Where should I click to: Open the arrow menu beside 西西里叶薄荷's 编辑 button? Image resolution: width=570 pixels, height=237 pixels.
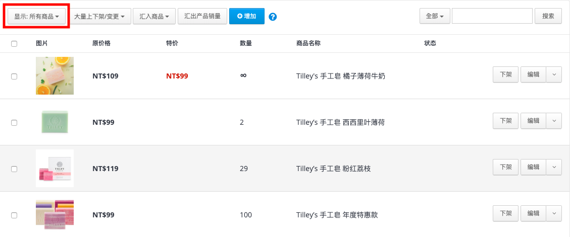tap(554, 121)
